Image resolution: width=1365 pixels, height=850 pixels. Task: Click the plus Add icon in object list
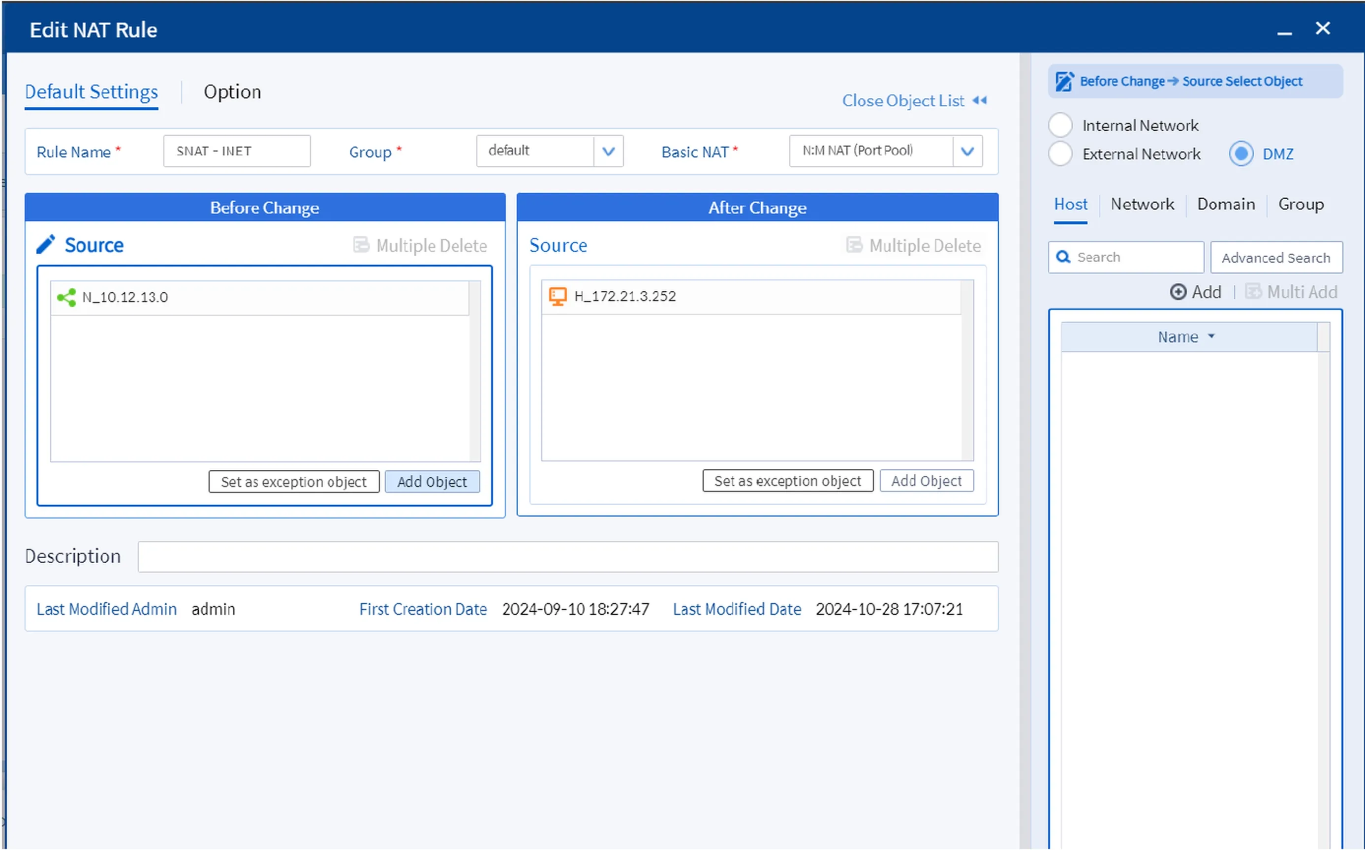coord(1178,292)
